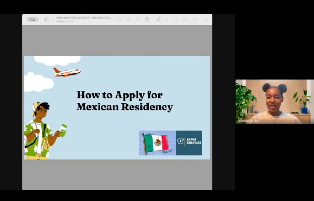Image resolution: width=314 pixels, height=201 pixels.
Task: Click the Página 1 de 14 page indicator
Action: [65, 21]
